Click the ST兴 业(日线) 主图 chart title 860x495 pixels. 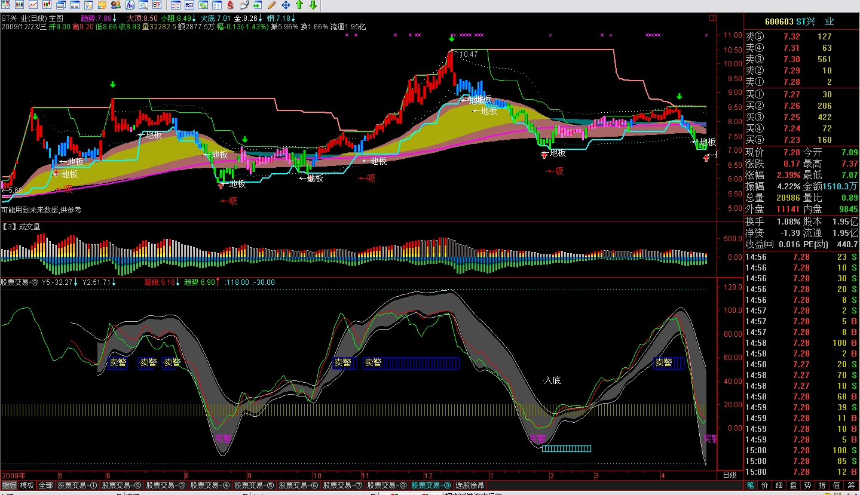click(32, 19)
